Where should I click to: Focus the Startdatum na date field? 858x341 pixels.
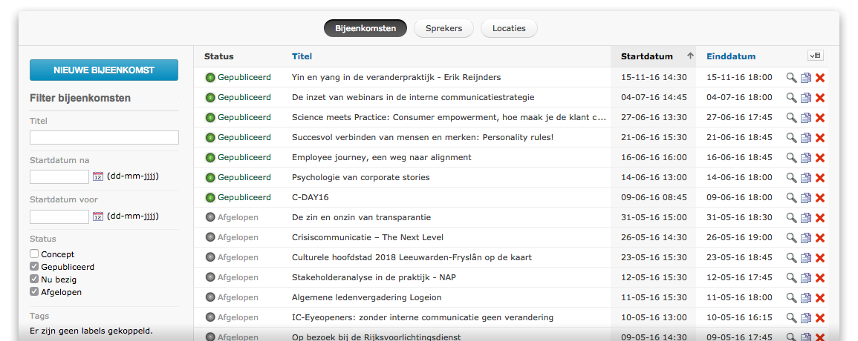point(59,176)
